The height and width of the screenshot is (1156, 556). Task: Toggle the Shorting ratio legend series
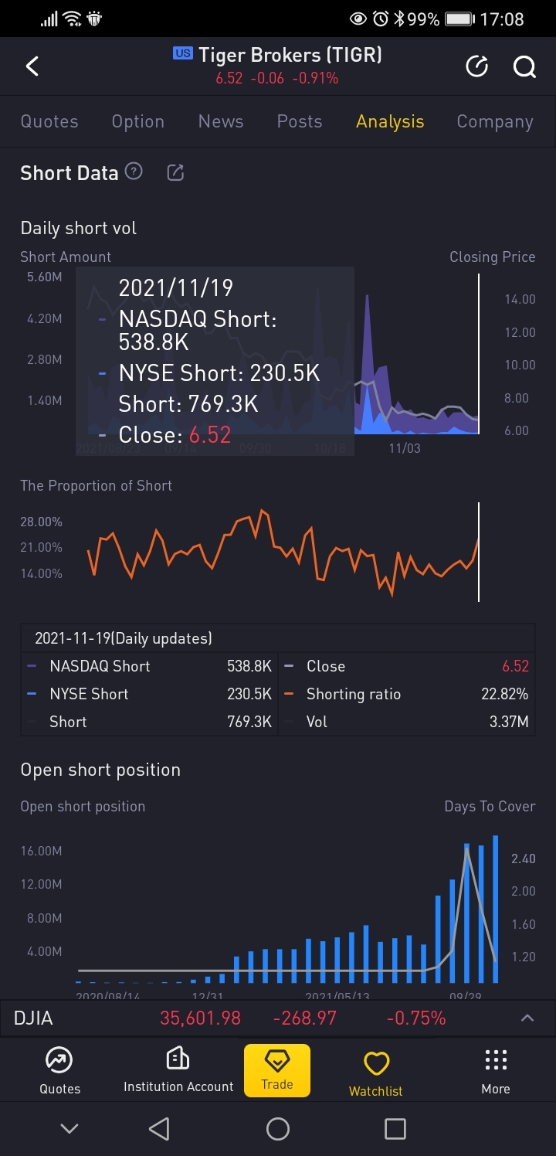click(353, 694)
